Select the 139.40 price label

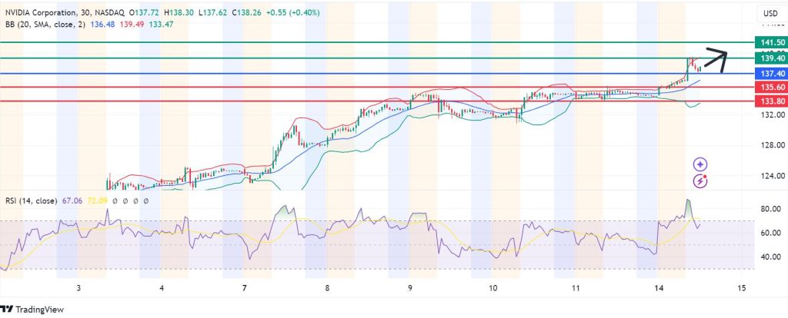770,58
